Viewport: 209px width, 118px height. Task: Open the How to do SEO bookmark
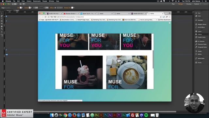point(130,20)
